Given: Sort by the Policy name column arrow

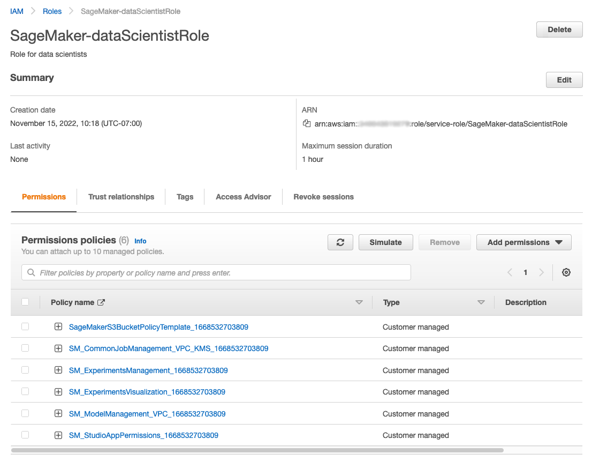Looking at the screenshot, I should pyautogui.click(x=359, y=302).
